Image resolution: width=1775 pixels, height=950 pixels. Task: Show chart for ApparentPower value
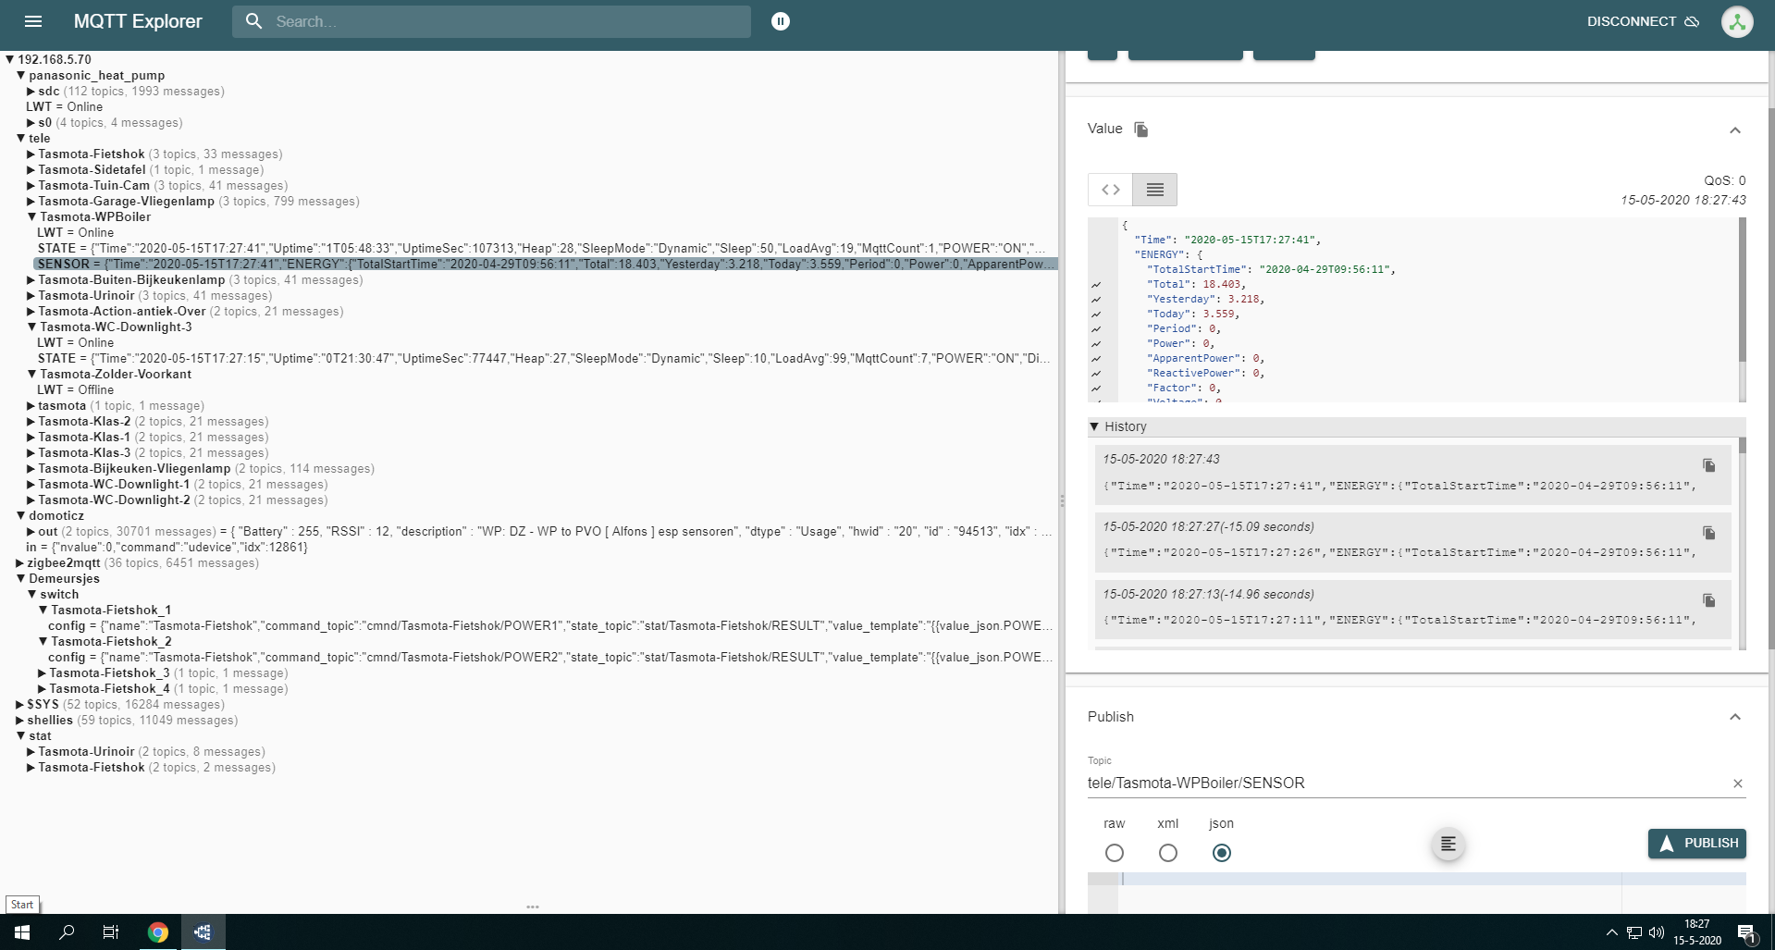click(x=1096, y=359)
